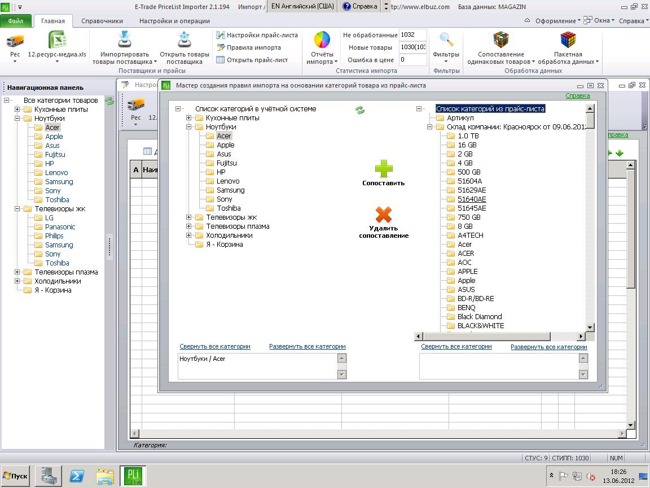650x488 pixels.
Task: Click the PowerShell icon in the taskbar
Action: (x=77, y=476)
